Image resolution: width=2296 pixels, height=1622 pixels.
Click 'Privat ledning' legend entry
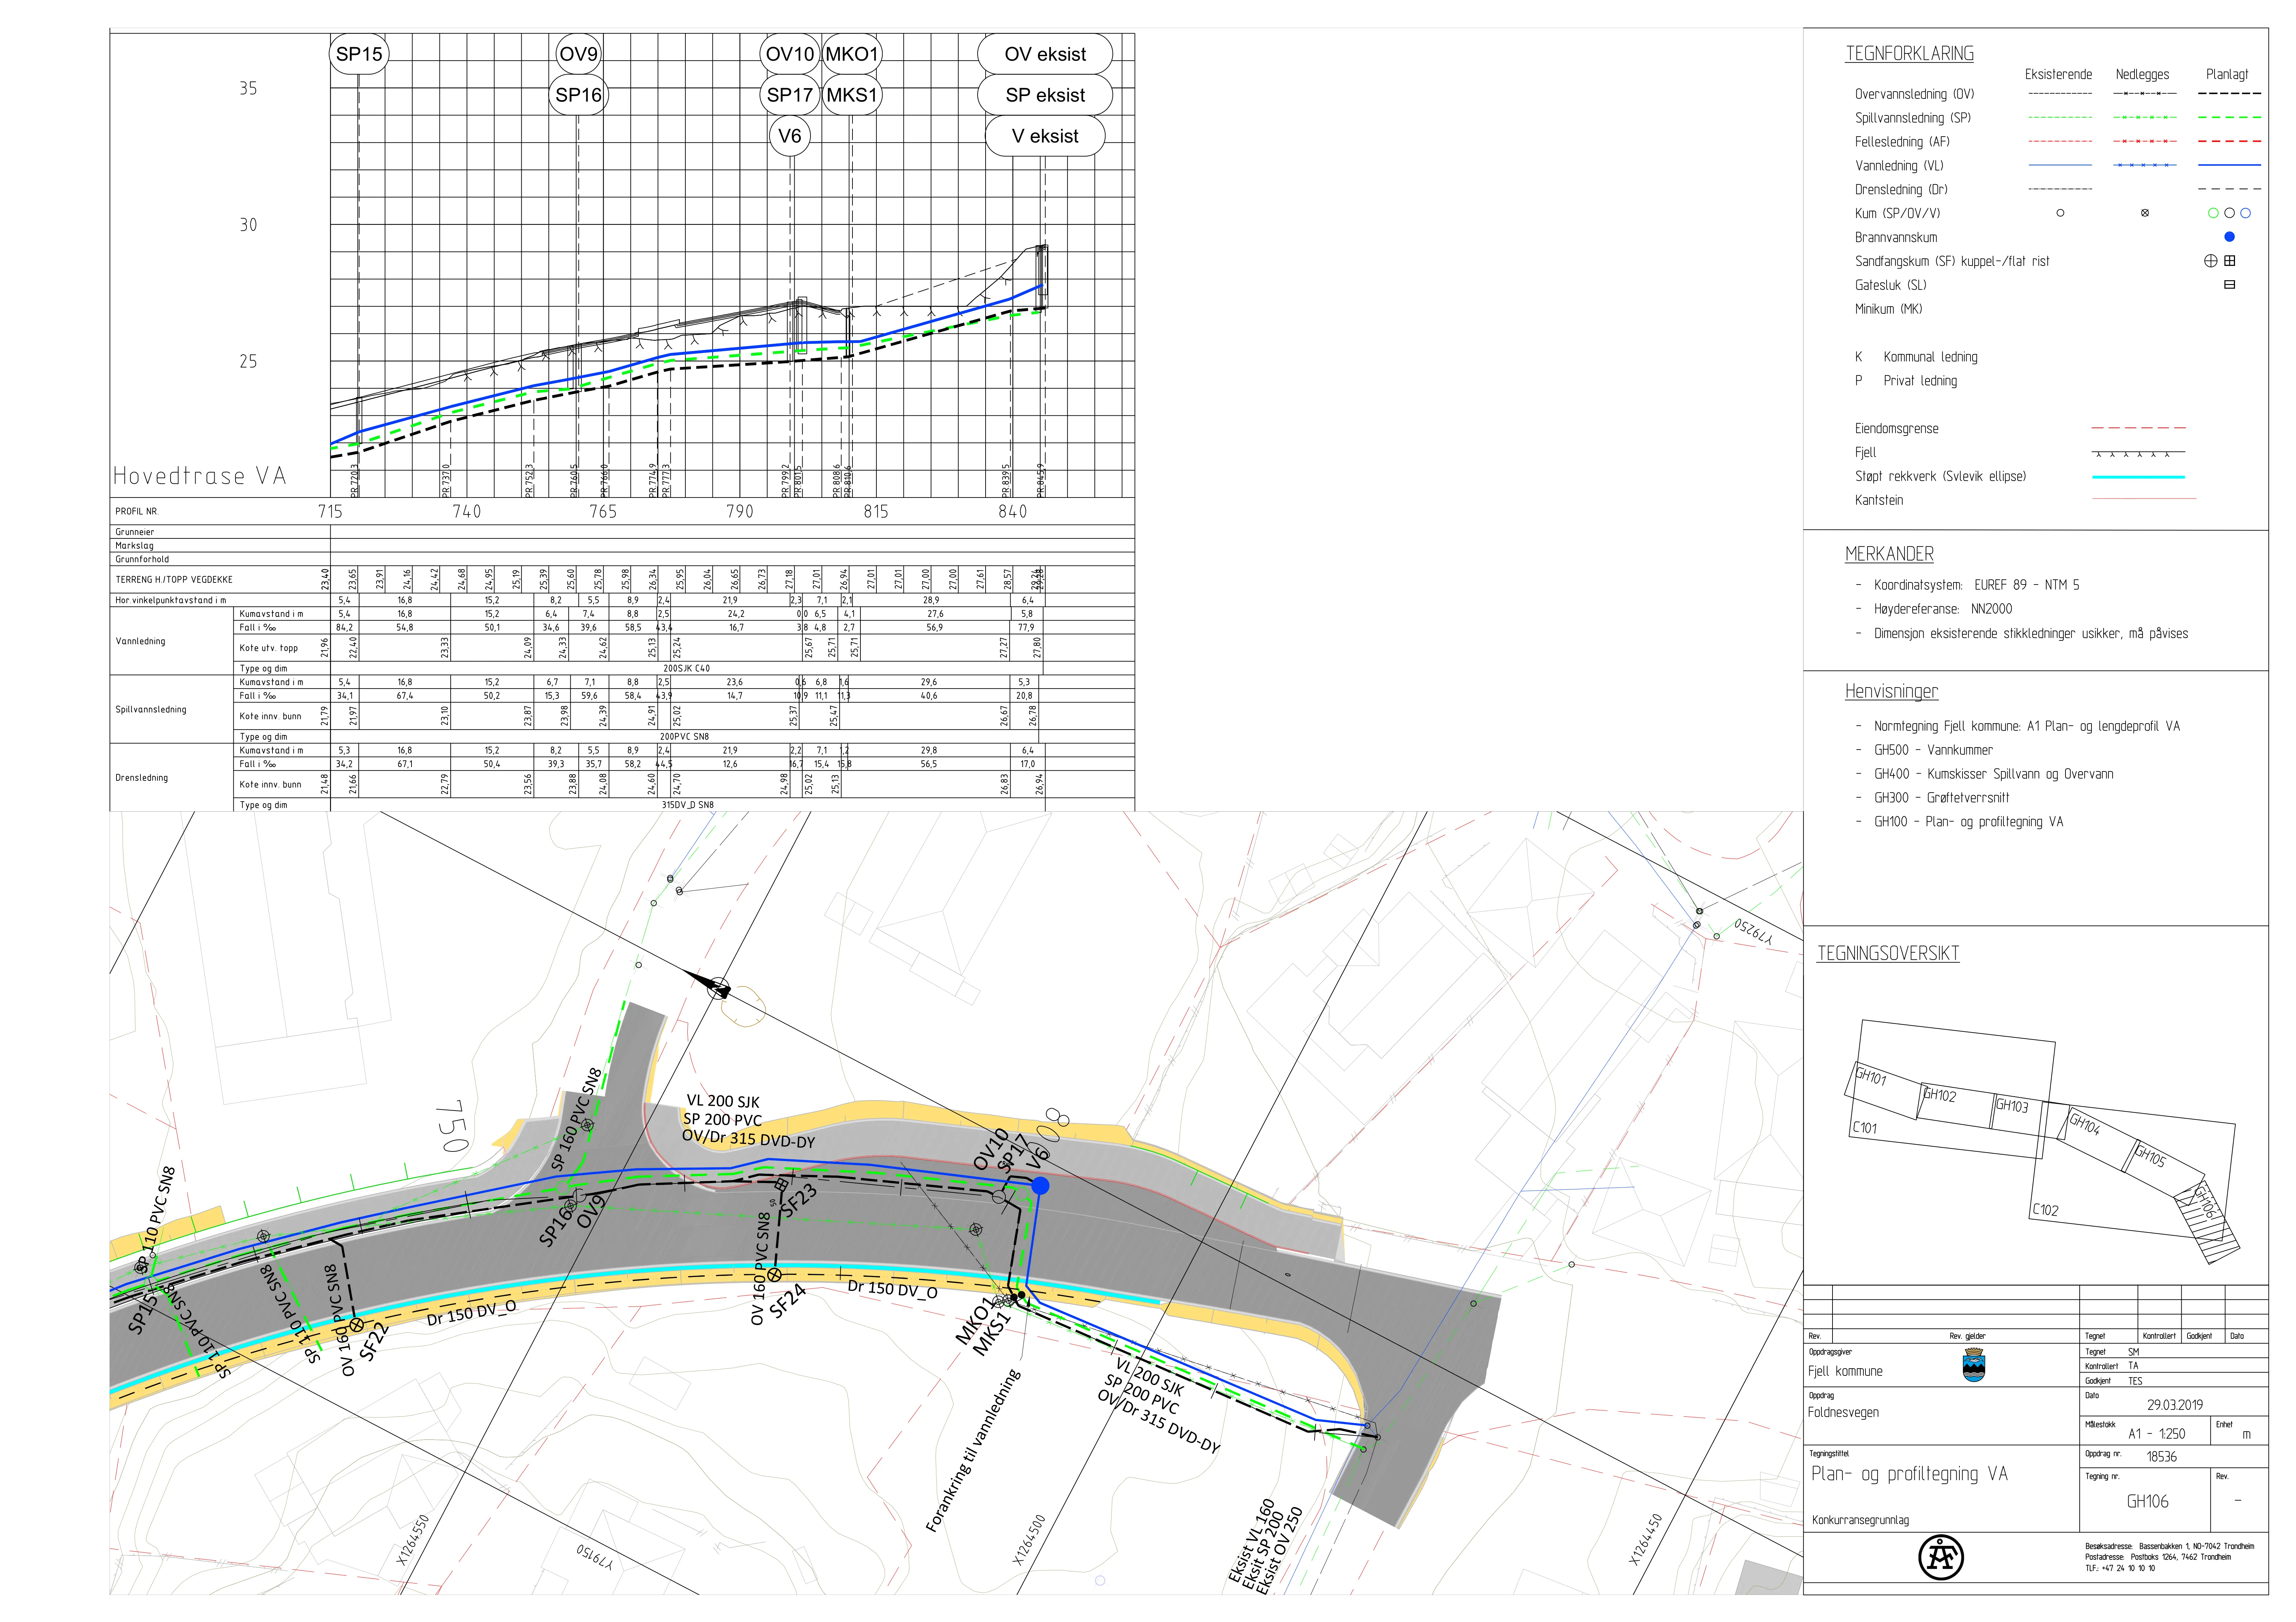click(x=1920, y=381)
